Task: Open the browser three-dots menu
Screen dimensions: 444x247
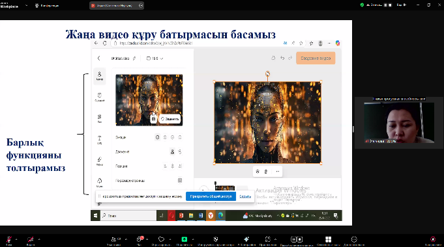Action: click(329, 43)
